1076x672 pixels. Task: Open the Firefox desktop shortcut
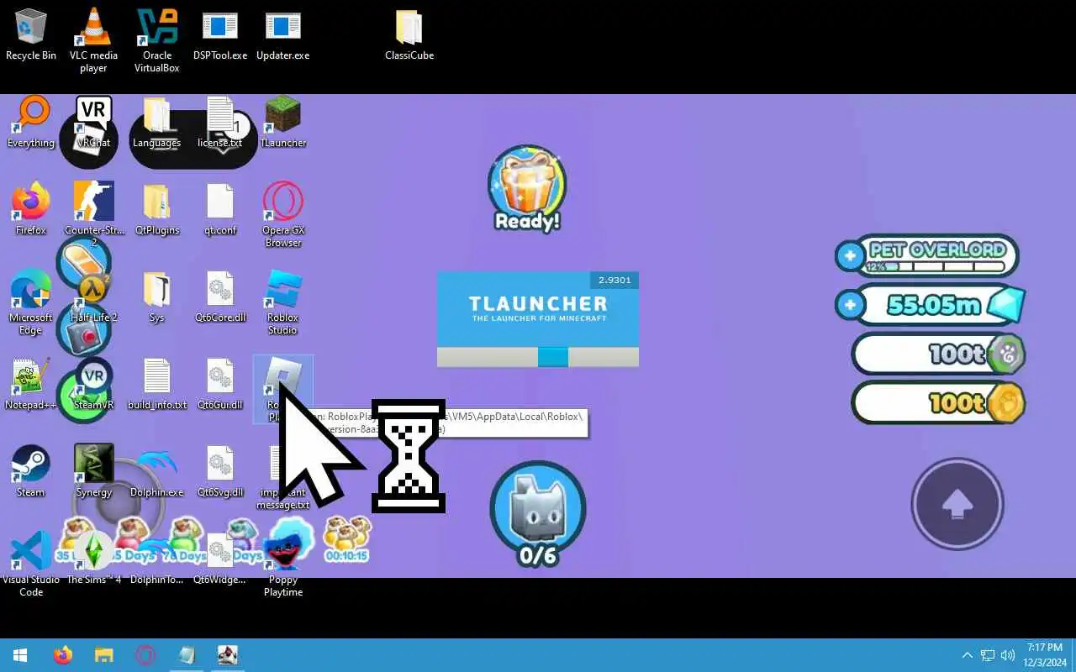point(31,210)
